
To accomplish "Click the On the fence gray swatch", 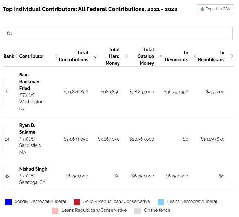I will tap(138, 211).
